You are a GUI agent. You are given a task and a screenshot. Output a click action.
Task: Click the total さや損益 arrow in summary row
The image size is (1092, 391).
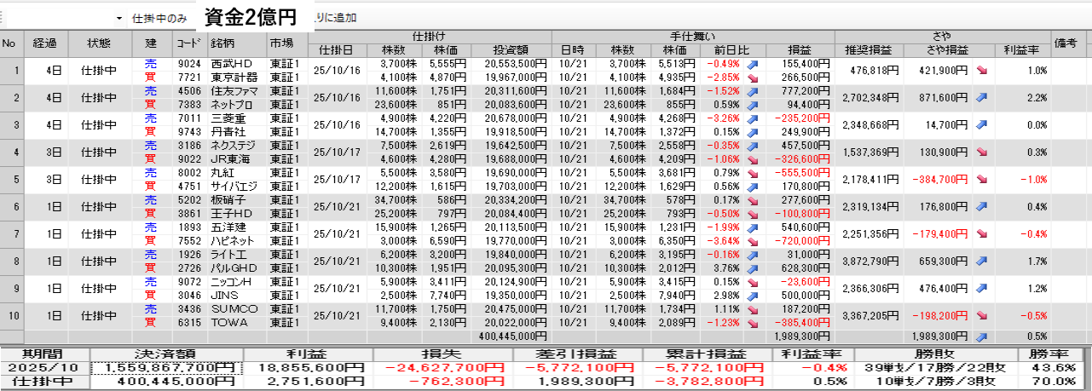[x=981, y=336]
